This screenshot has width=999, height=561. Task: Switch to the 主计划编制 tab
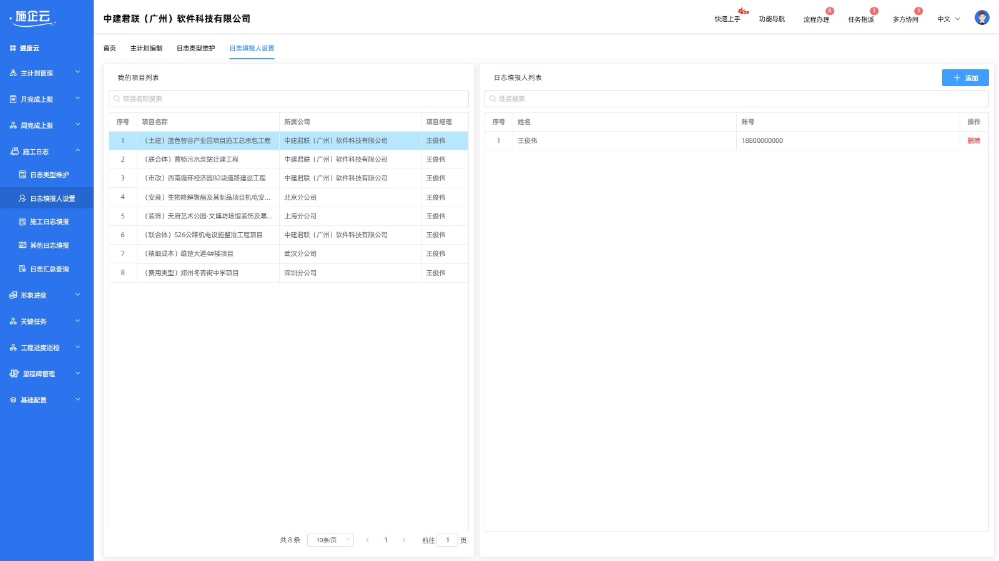pyautogui.click(x=146, y=48)
